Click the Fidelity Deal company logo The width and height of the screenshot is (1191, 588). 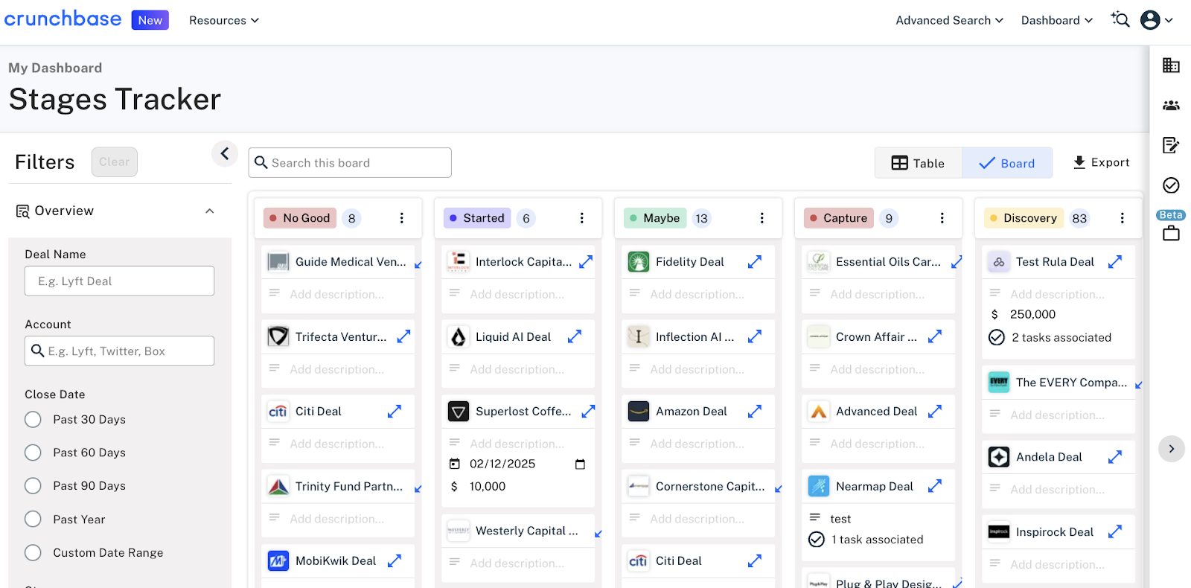tap(639, 262)
